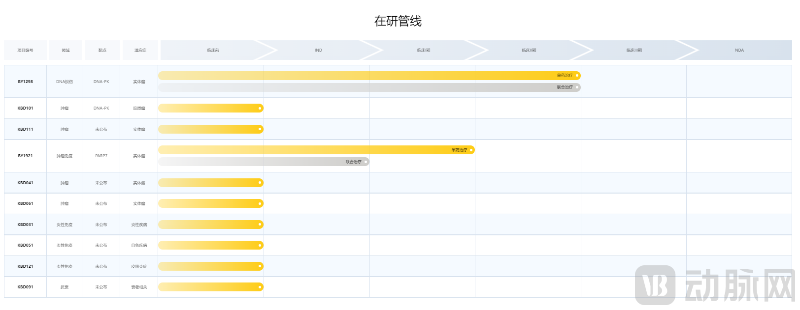Click the 皮肤炎症 indication cell
Viewport: 800px width, 310px height.
point(139,266)
